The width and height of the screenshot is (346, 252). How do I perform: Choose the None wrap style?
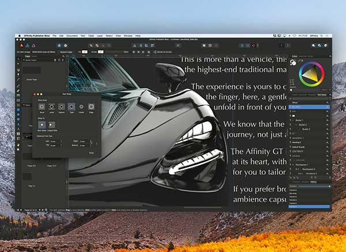click(x=42, y=107)
